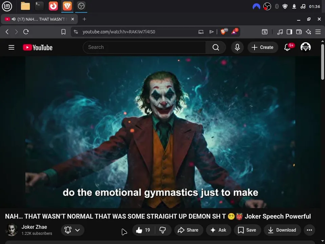The height and width of the screenshot is (244, 325).
Task: Click the OBS recording tray icon
Action: pos(267,6)
